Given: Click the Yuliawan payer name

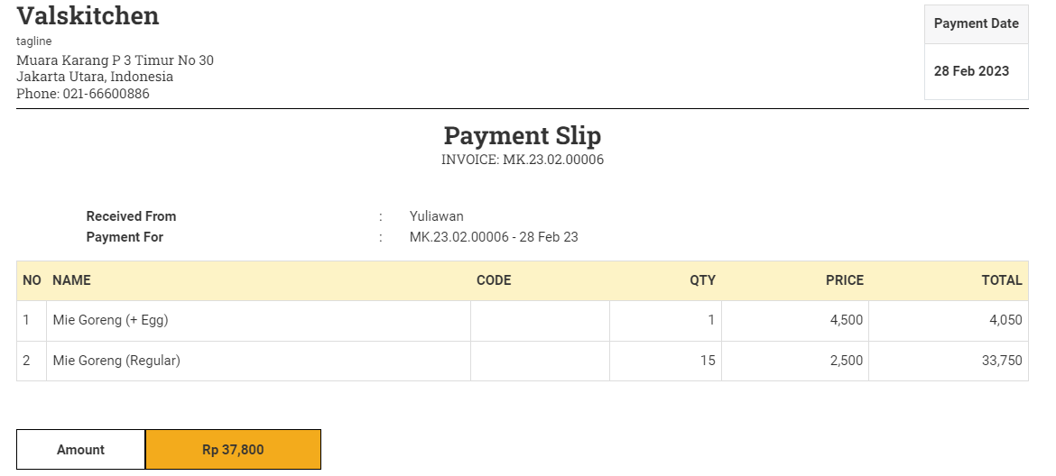Looking at the screenshot, I should [437, 216].
